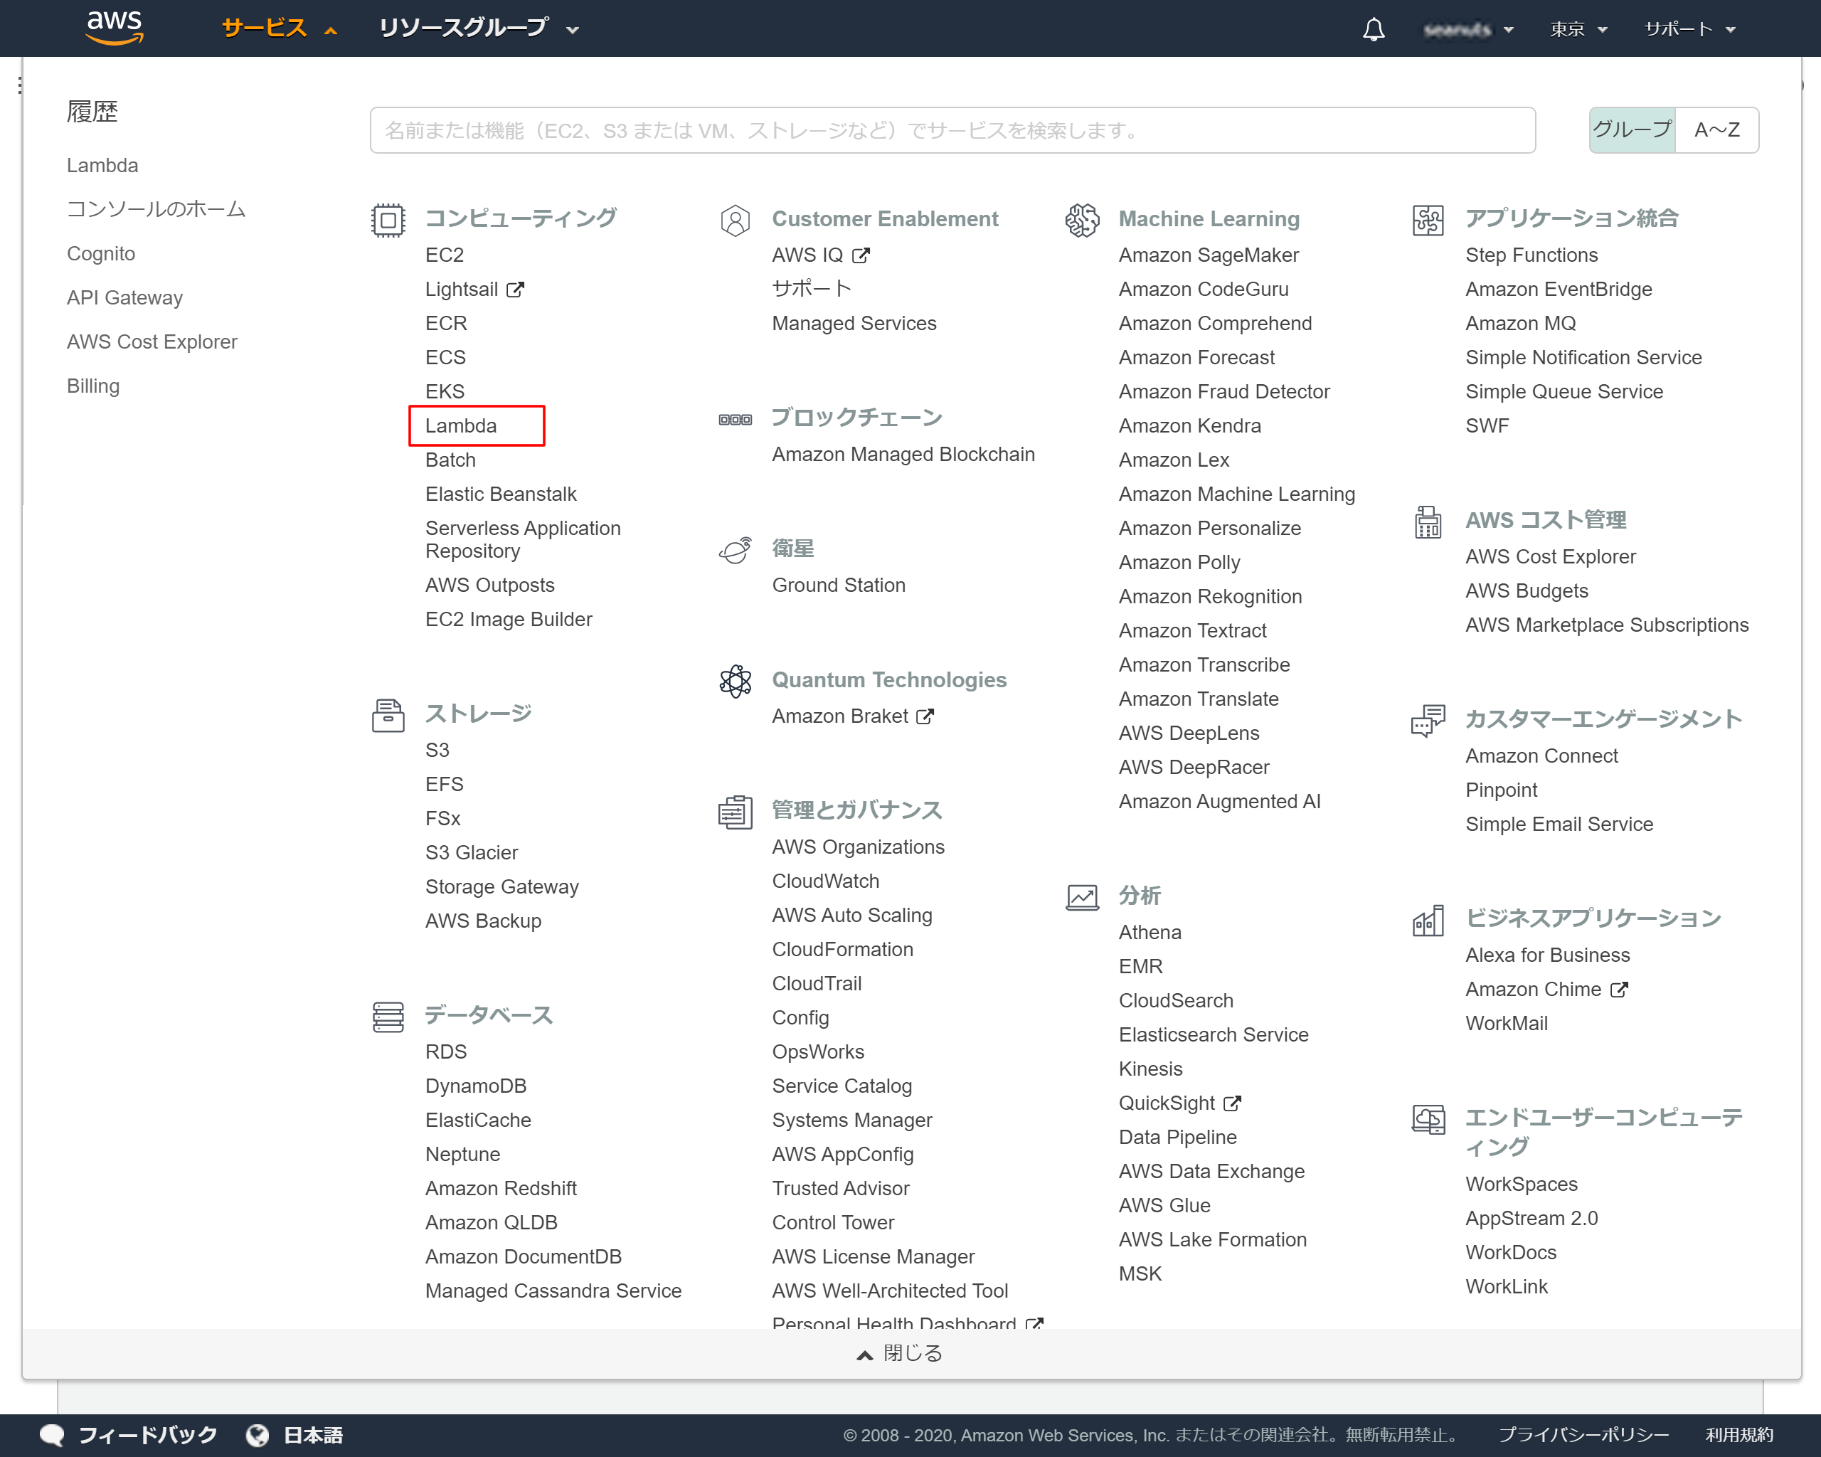Click the Machine Learning brain icon
This screenshot has width=1821, height=1457.
pyautogui.click(x=1082, y=221)
